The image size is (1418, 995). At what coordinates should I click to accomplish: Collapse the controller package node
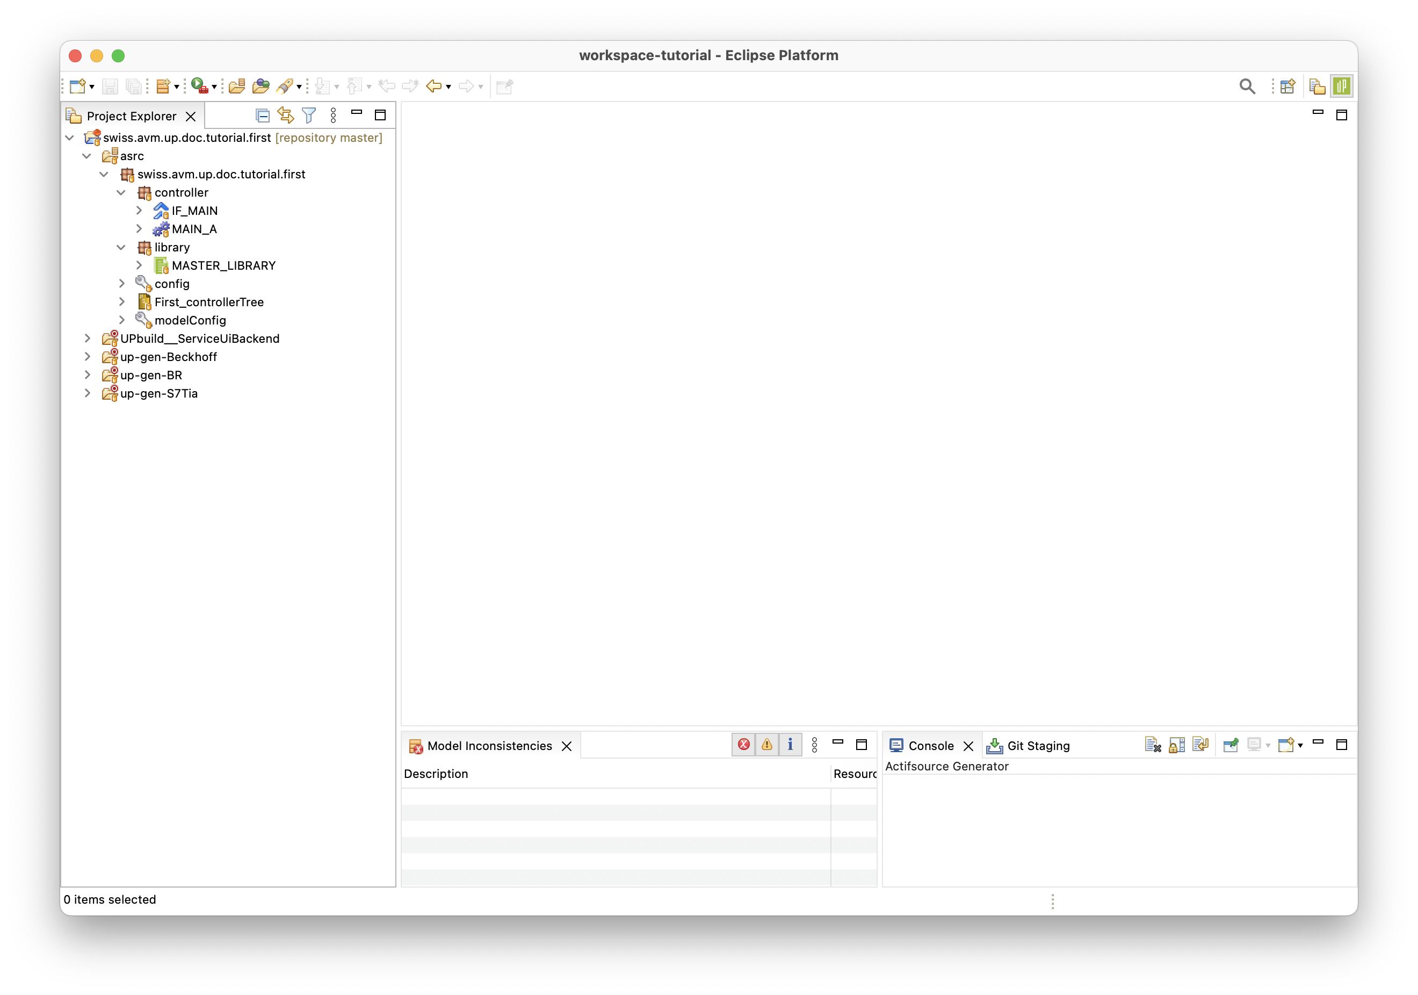(x=121, y=193)
